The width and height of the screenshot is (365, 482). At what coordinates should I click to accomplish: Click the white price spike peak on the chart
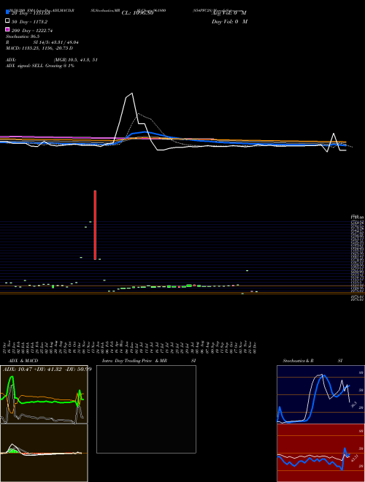point(132,93)
